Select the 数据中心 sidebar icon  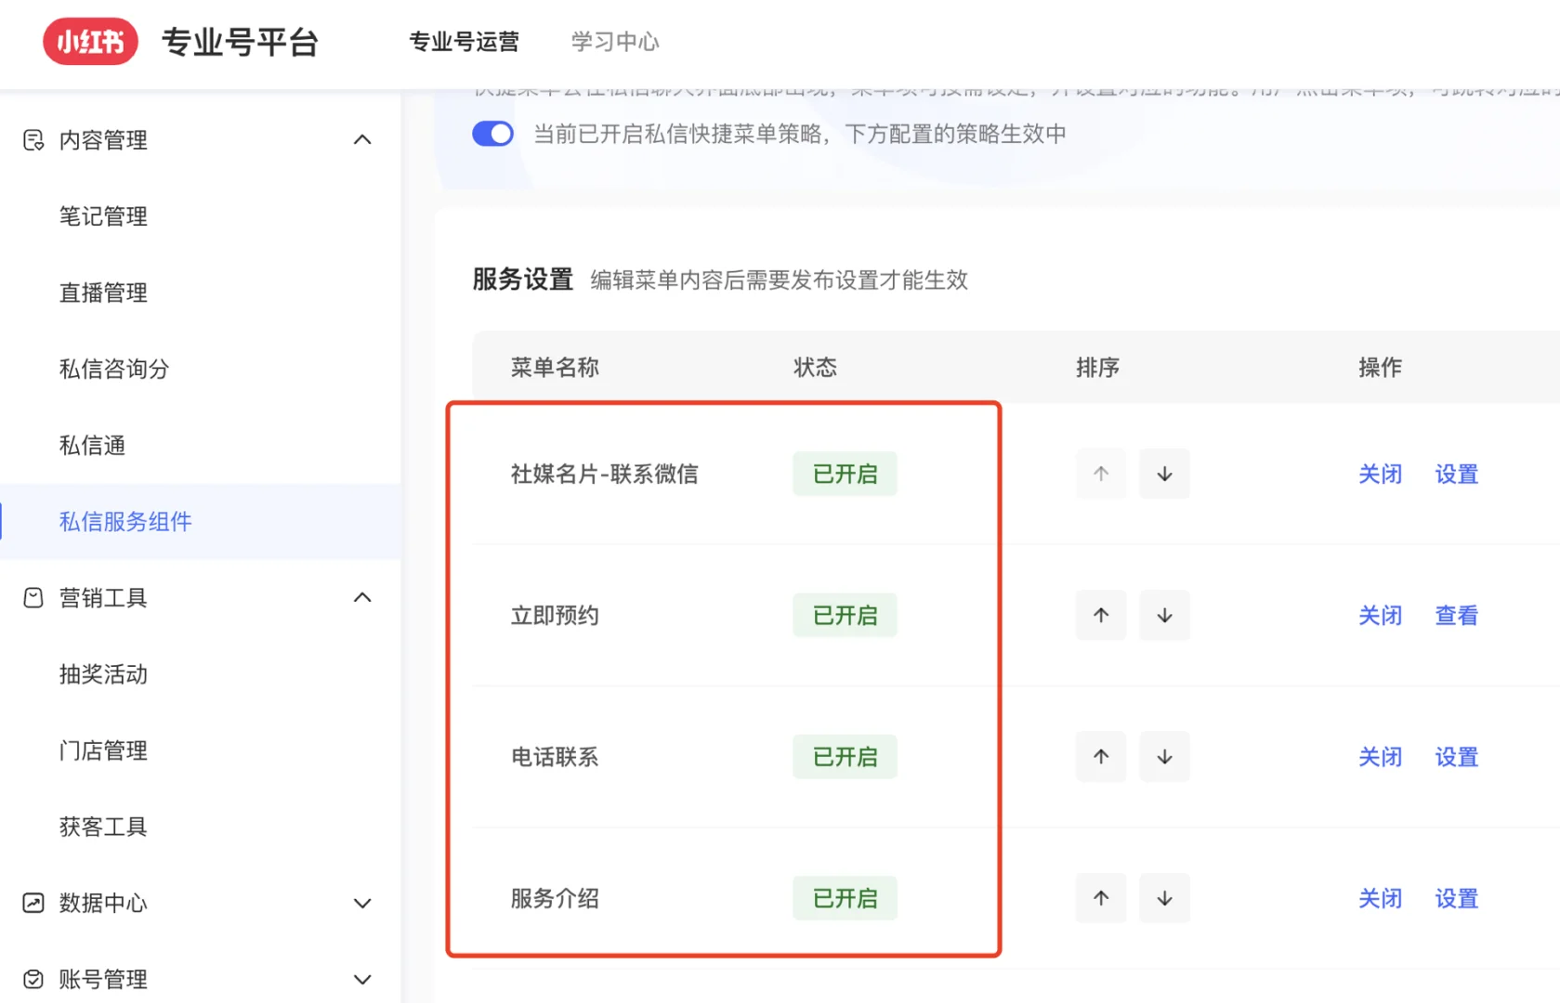click(x=33, y=902)
